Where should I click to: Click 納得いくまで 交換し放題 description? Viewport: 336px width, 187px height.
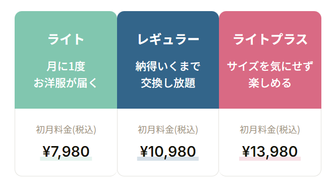pos(168,74)
